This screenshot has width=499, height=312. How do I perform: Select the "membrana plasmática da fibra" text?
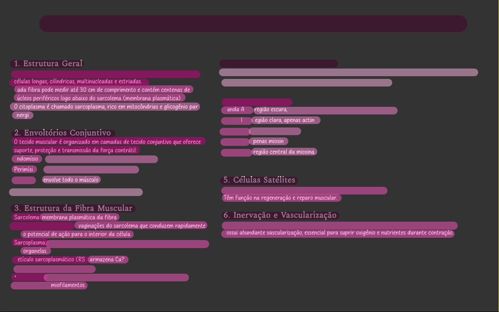(80, 217)
